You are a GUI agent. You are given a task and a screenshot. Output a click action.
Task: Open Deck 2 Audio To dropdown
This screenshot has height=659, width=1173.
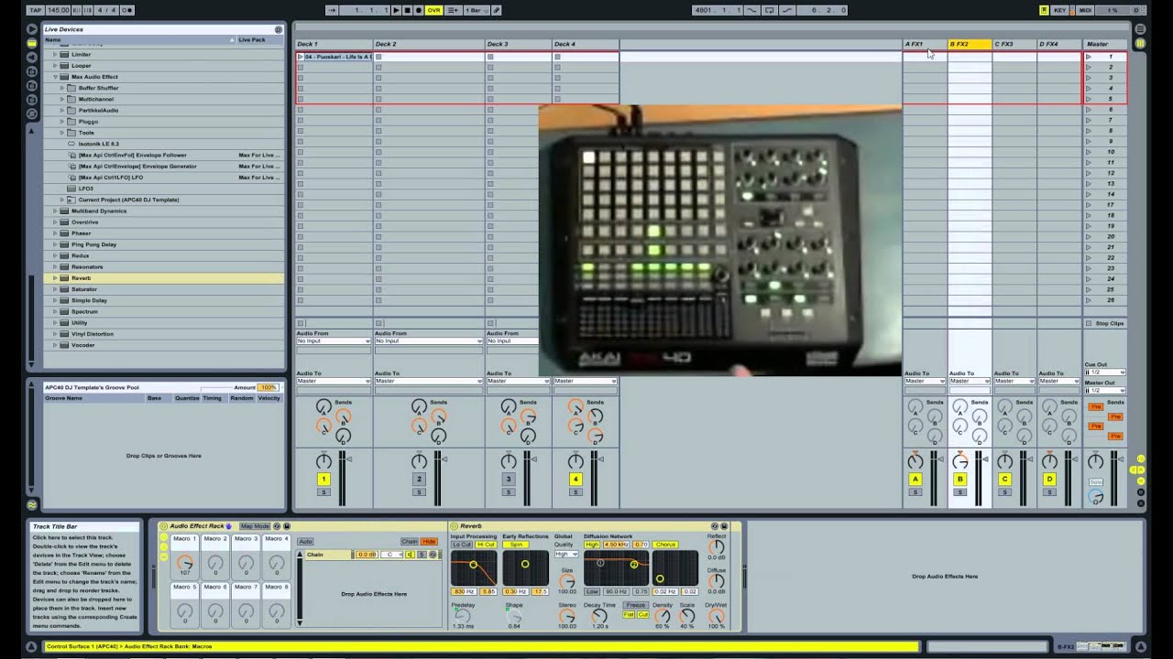point(428,381)
